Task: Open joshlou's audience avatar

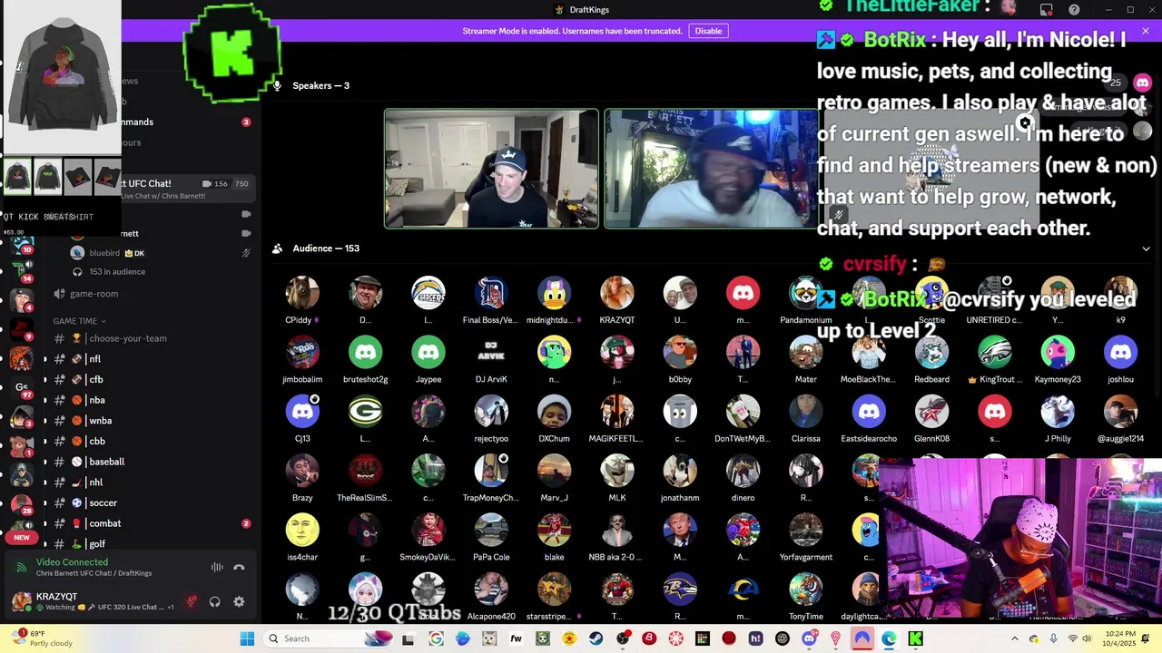Action: point(1120,352)
